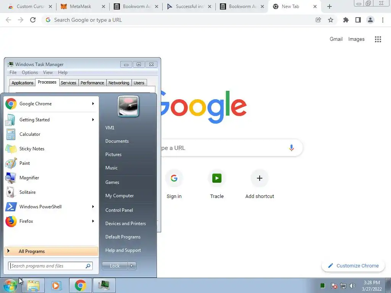Screen dimensions: 391x293
Task: Click Search programs and files box
Action: [x=50, y=266]
